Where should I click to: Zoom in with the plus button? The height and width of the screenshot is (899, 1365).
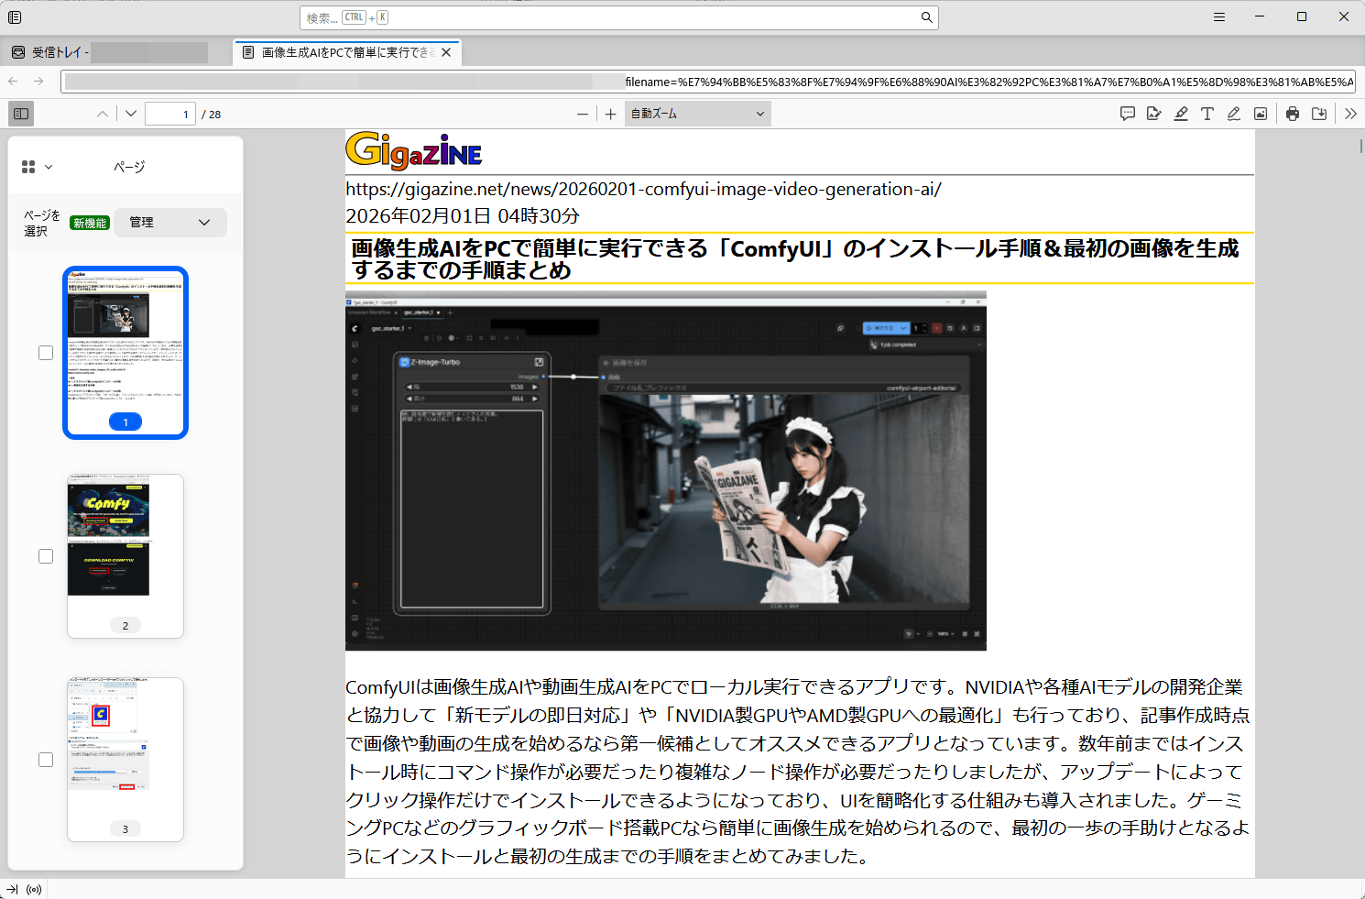click(x=611, y=114)
